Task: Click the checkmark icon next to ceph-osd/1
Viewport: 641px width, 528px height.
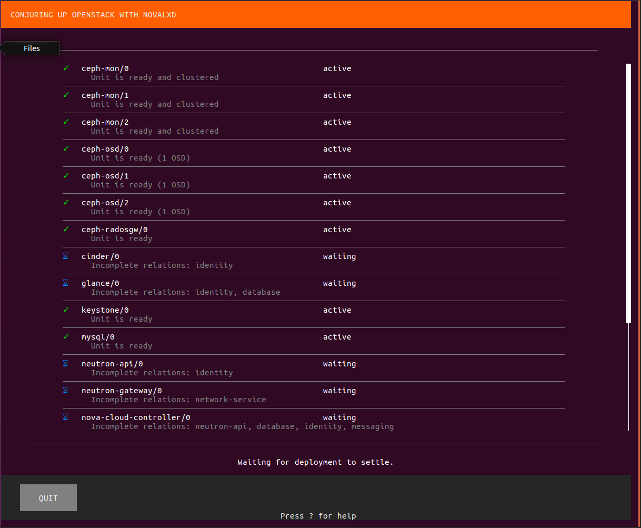Action: (66, 175)
